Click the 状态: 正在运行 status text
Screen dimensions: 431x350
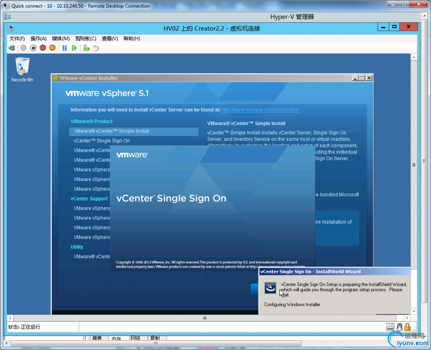[x=24, y=327]
